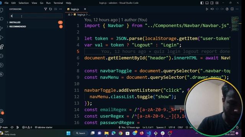Viewport: 245px width, 137px height.
Task: Click the main branch indicator
Action: coord(4,127)
